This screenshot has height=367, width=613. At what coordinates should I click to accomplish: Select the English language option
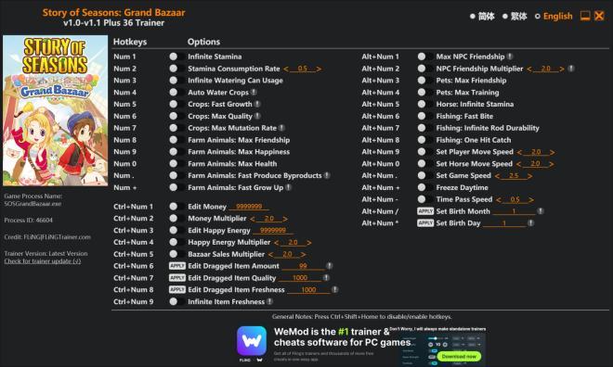point(554,17)
